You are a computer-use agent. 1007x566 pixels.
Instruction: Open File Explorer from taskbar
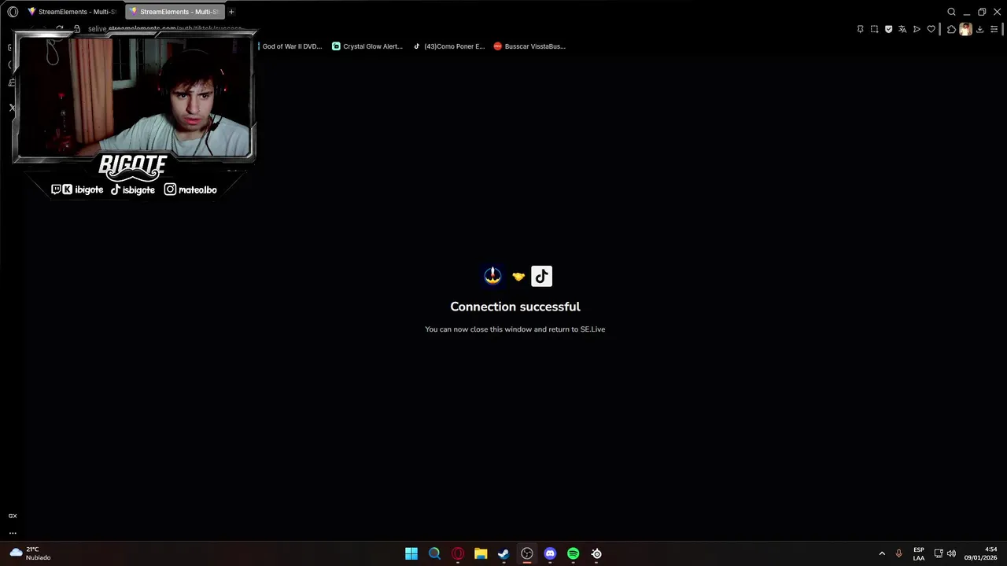[x=481, y=553]
